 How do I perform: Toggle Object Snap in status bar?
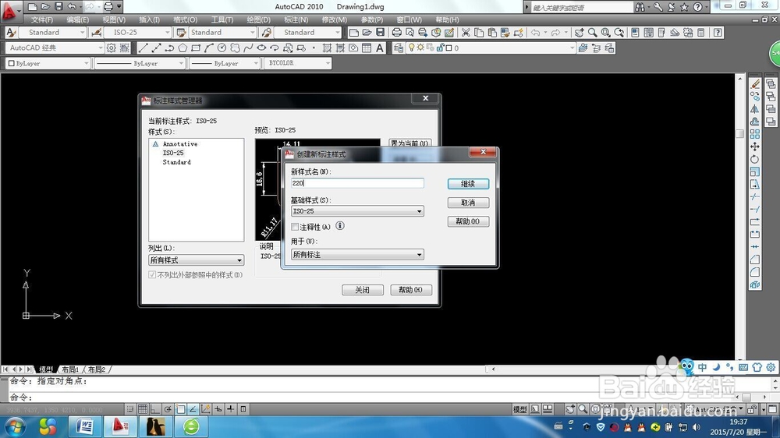(181, 409)
